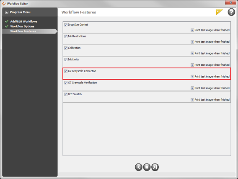This screenshot has width=238, height=179.
Task: Toggle G7 Grayscale Verification print test image
Action: click(x=192, y=88)
